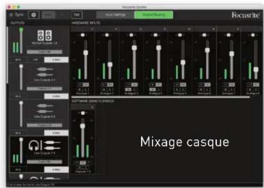Remove Playback 1-2 channel with its X
The height and width of the screenshot is (188, 264).
coord(92,107)
